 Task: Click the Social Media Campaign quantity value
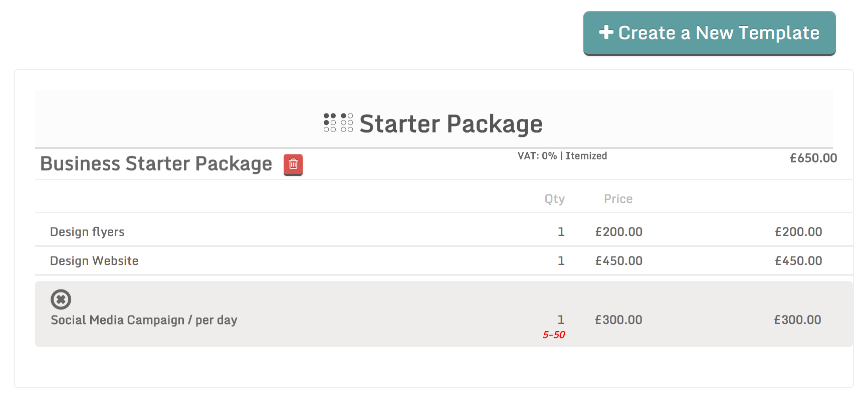pyautogui.click(x=561, y=320)
